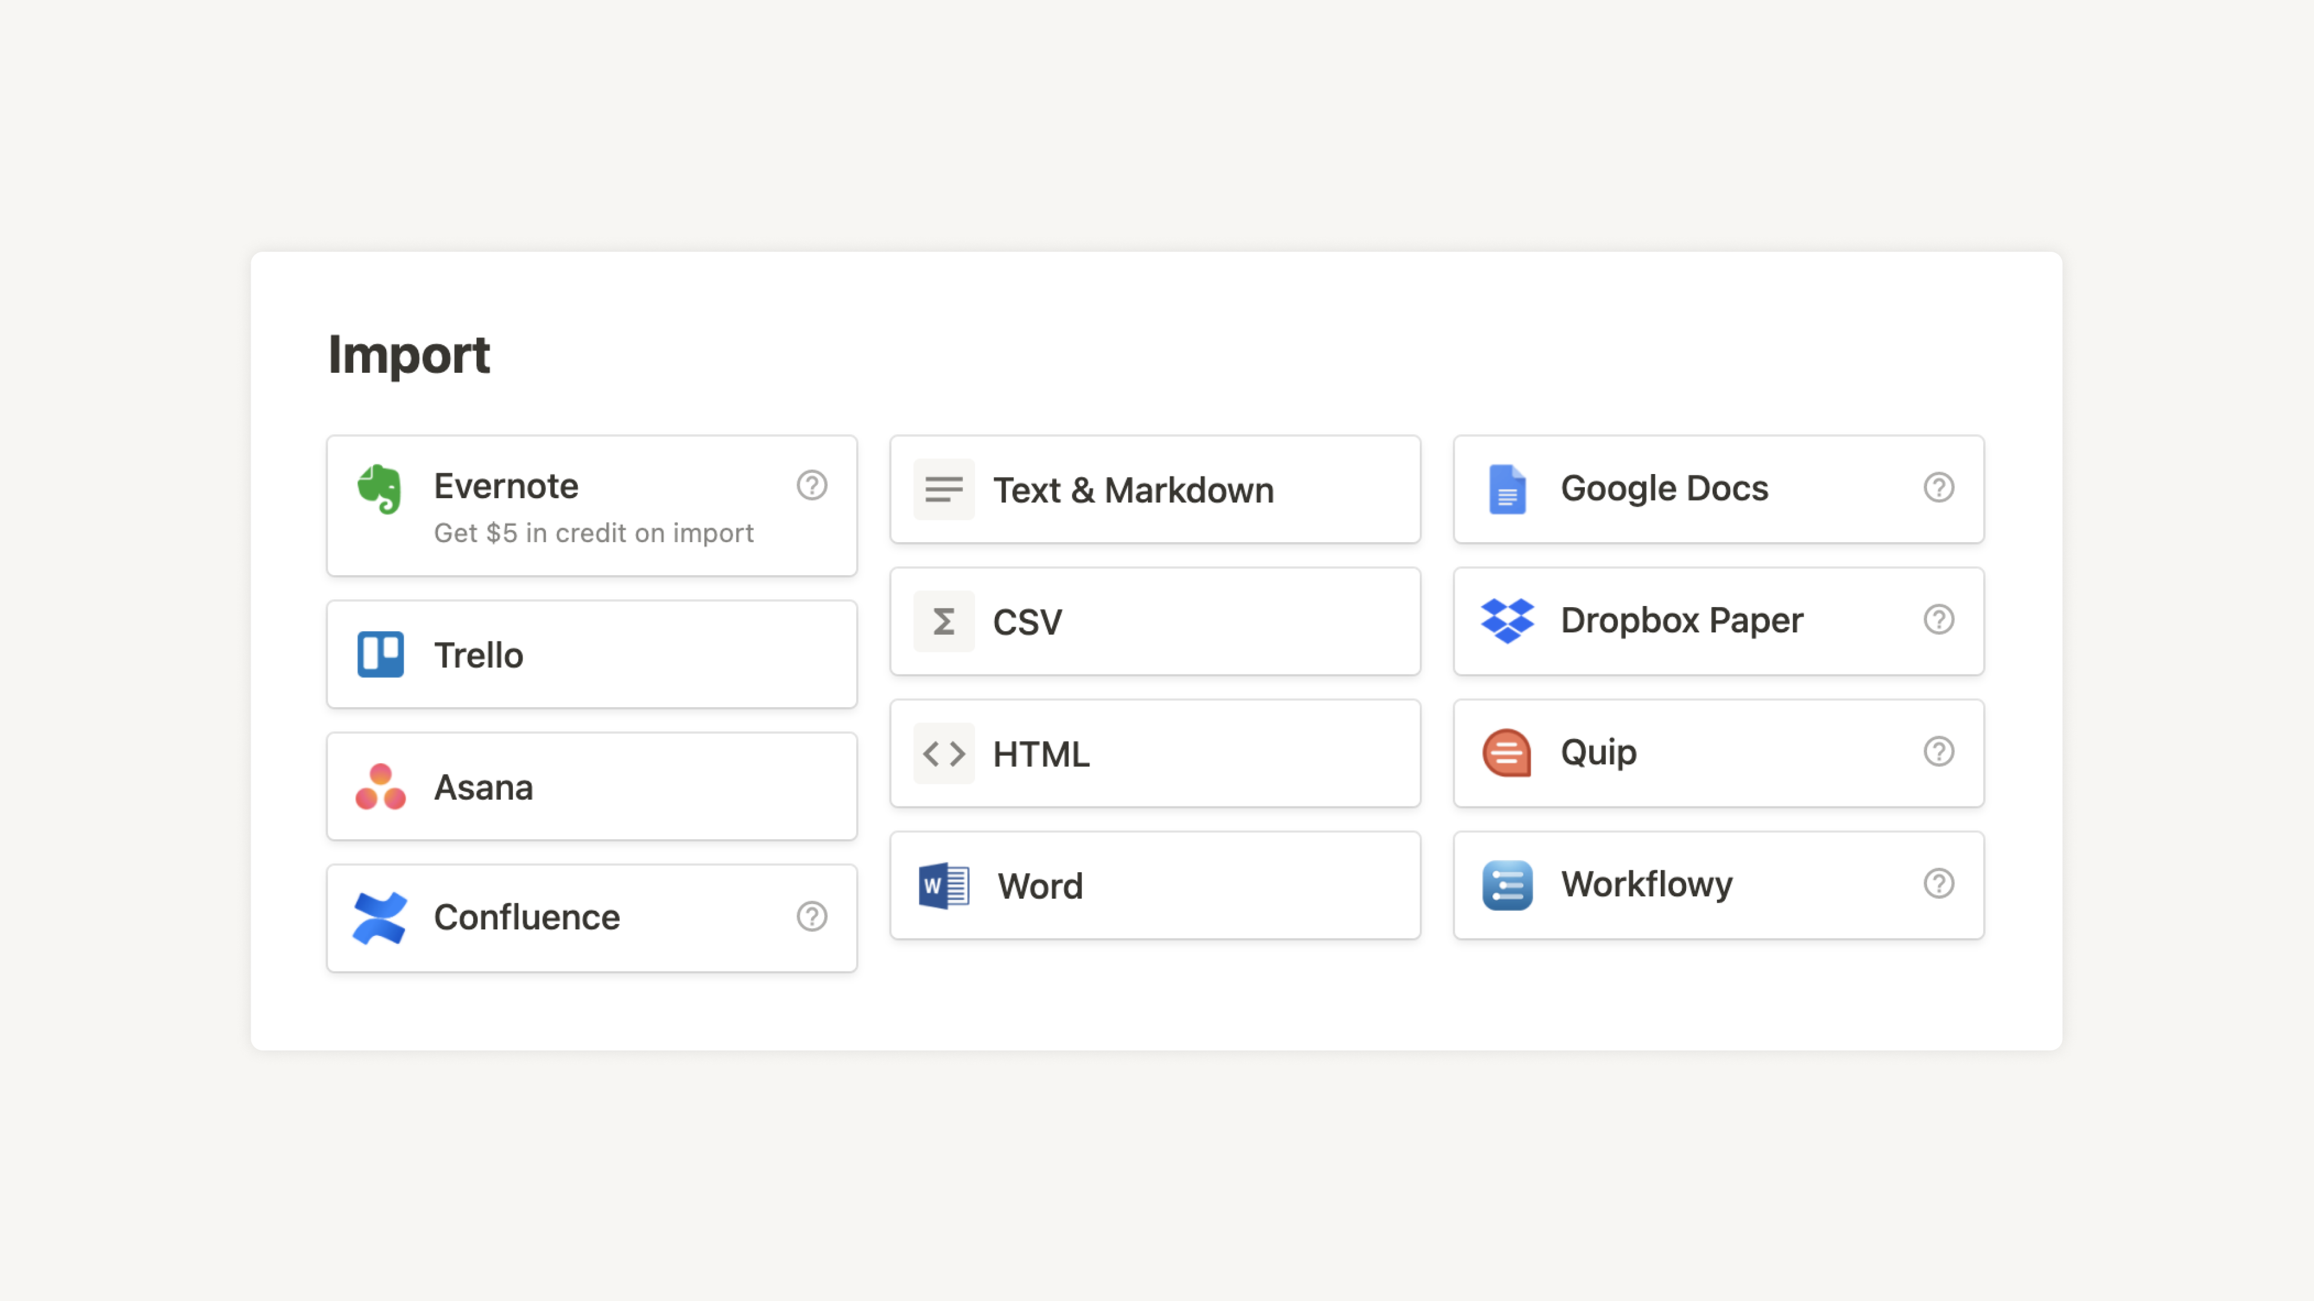Screen dimensions: 2314x1301
Task: Open help tooltip for Google Docs
Action: (x=1939, y=488)
